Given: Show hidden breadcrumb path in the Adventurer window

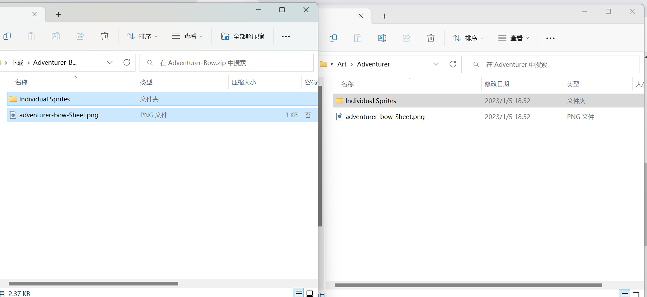Looking at the screenshot, I should (332, 64).
